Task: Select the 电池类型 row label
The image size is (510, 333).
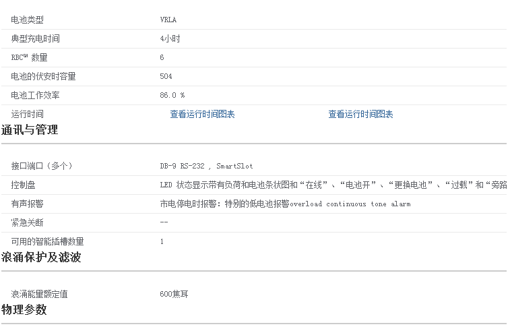Action: [28, 20]
